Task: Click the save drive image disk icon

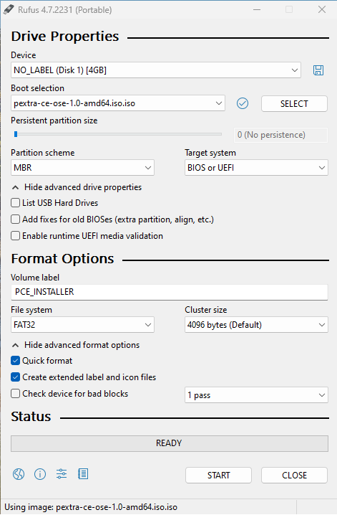Action: coord(318,70)
